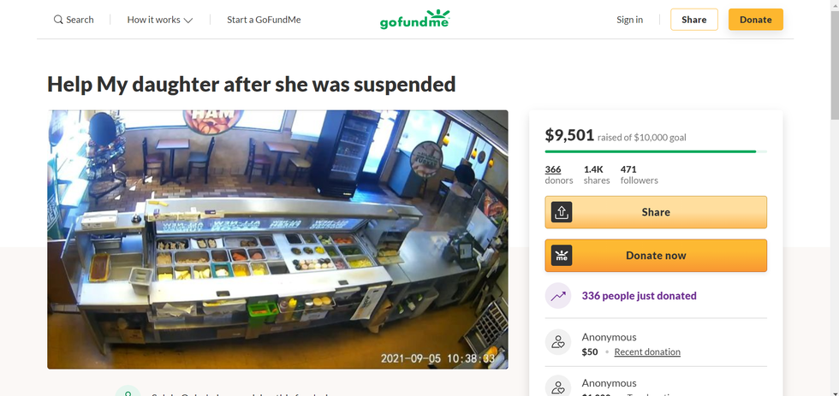Click the page vertical scrollbar
Viewport: 839px width, 396px height.
click(x=835, y=198)
